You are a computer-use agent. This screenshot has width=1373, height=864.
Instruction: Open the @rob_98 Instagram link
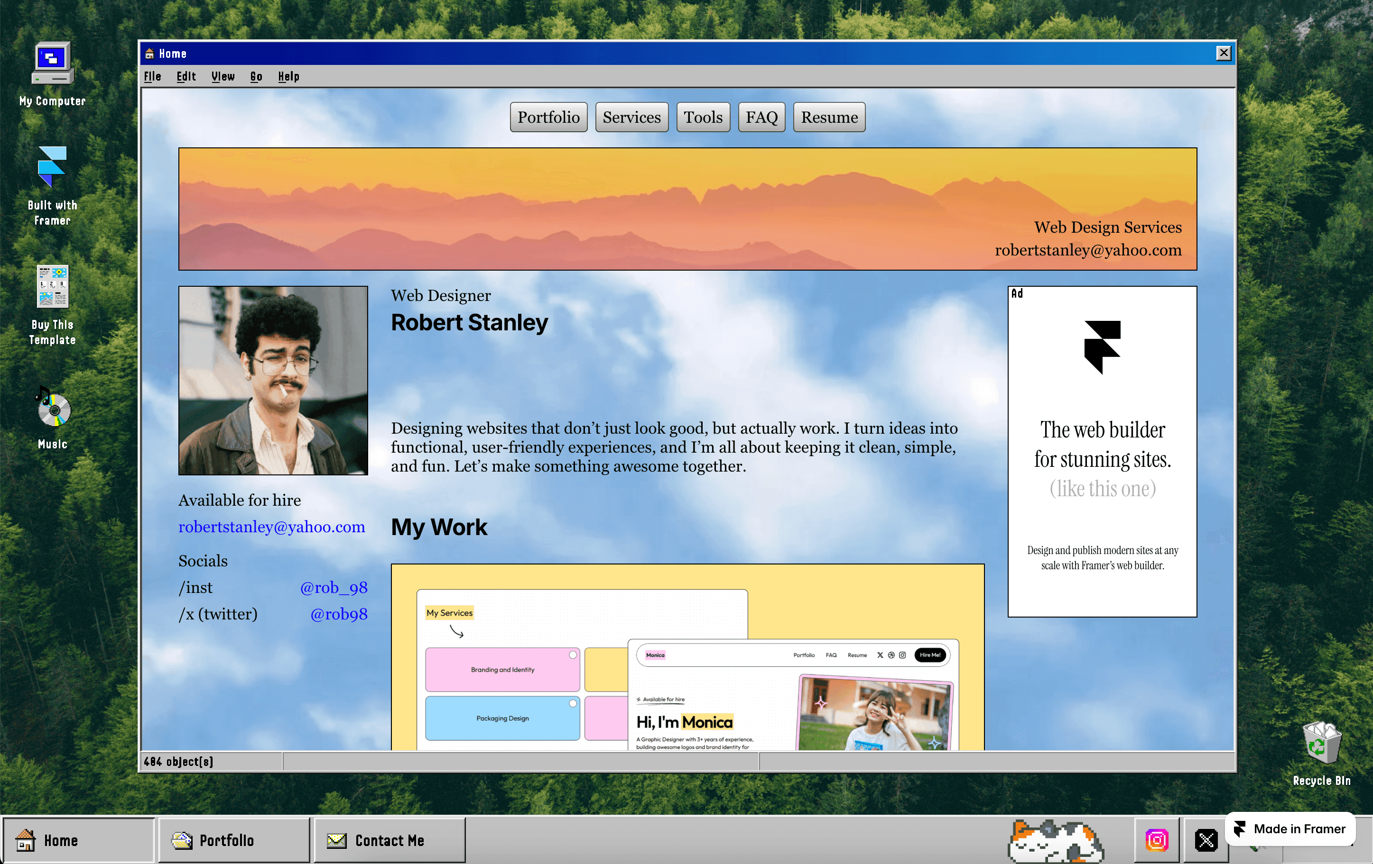click(334, 587)
